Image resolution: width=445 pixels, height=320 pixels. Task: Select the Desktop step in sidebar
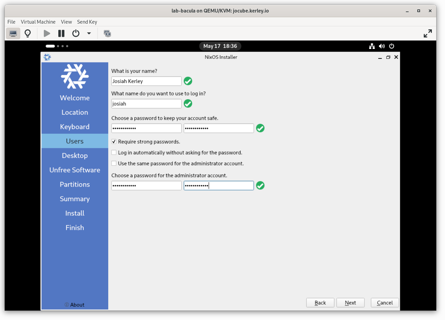pos(75,156)
